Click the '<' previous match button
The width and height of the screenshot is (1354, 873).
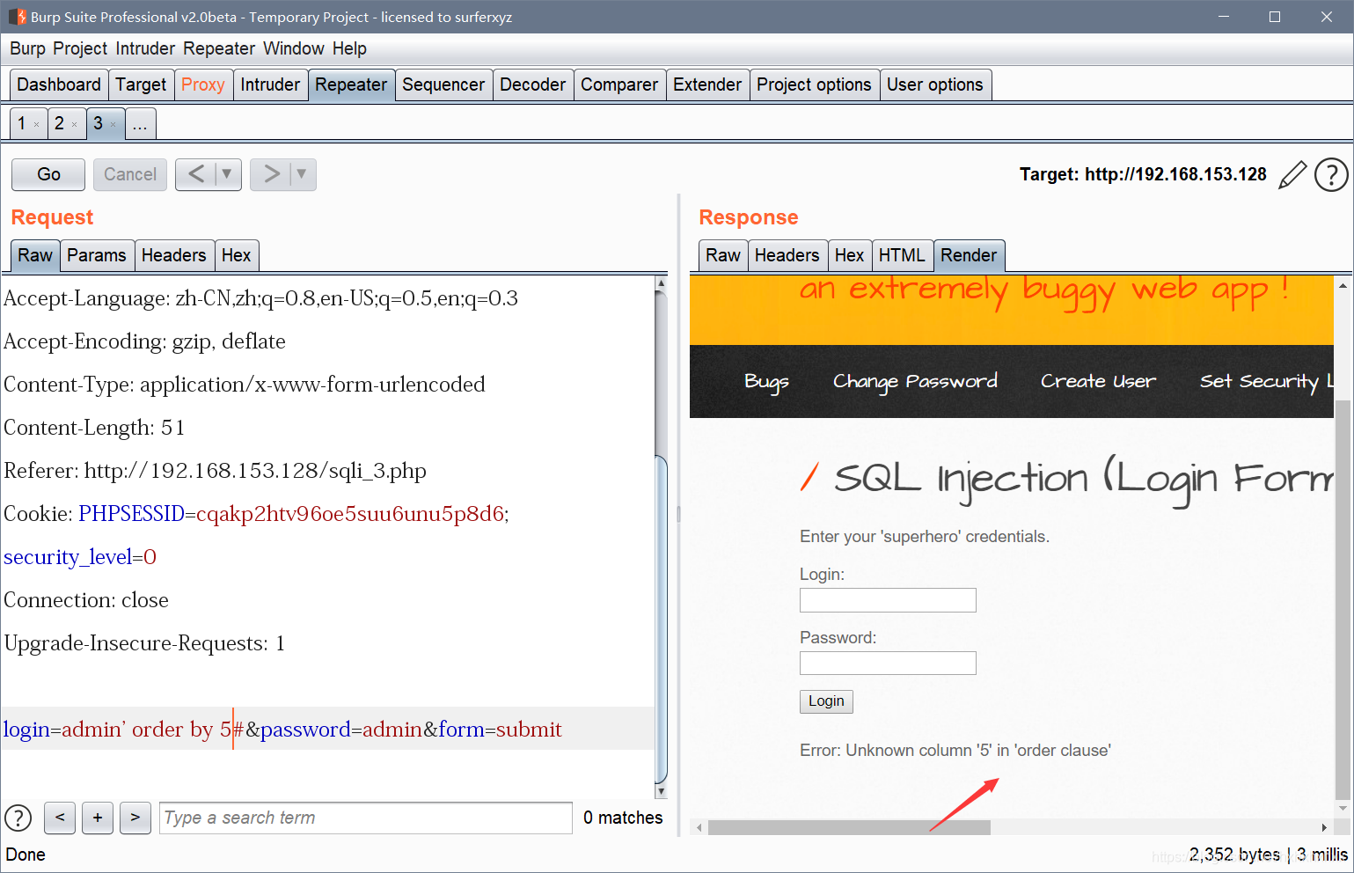coord(60,818)
